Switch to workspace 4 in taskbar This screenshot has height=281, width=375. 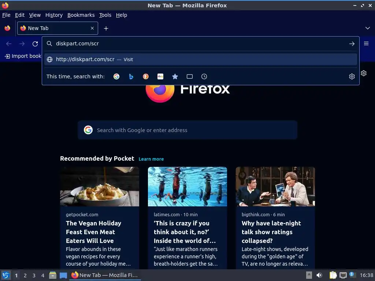(x=43, y=276)
